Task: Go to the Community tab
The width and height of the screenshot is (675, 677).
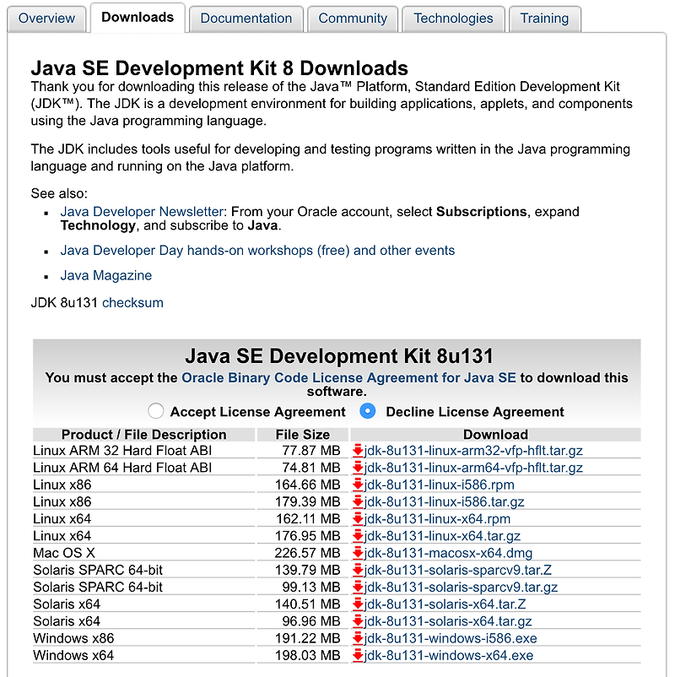Action: [353, 18]
